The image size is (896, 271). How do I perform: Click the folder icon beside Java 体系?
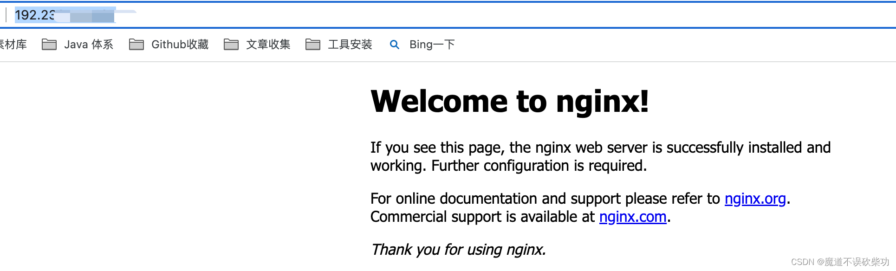[49, 45]
